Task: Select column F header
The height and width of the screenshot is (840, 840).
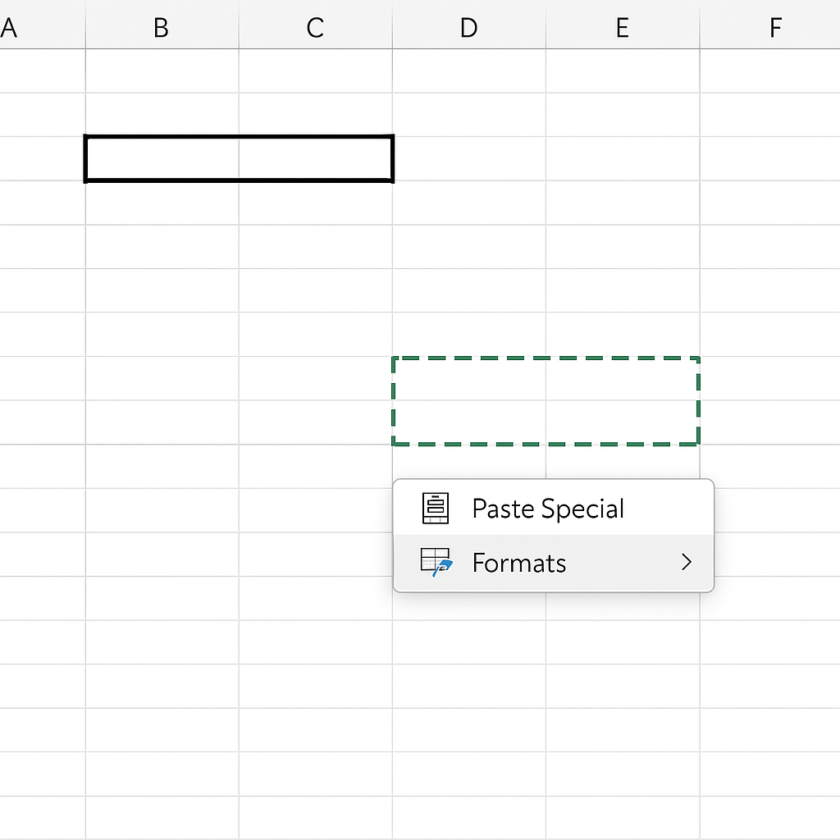Action: click(x=774, y=28)
